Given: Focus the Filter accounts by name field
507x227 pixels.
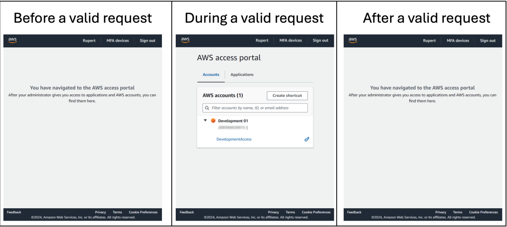Looking at the screenshot, I should click(255, 108).
